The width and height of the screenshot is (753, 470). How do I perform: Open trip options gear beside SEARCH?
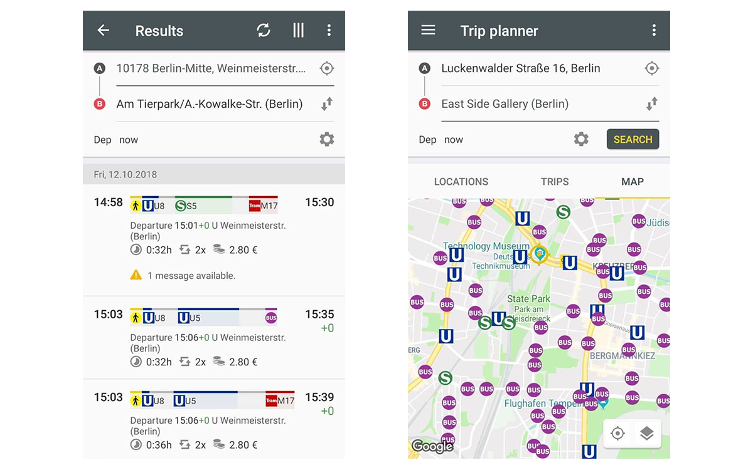coord(581,139)
